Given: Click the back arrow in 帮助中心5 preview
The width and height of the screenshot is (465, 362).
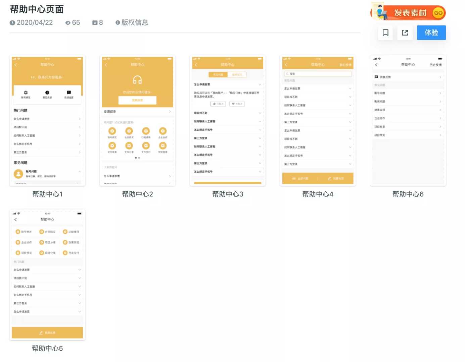Looking at the screenshot, I should 15,220.
